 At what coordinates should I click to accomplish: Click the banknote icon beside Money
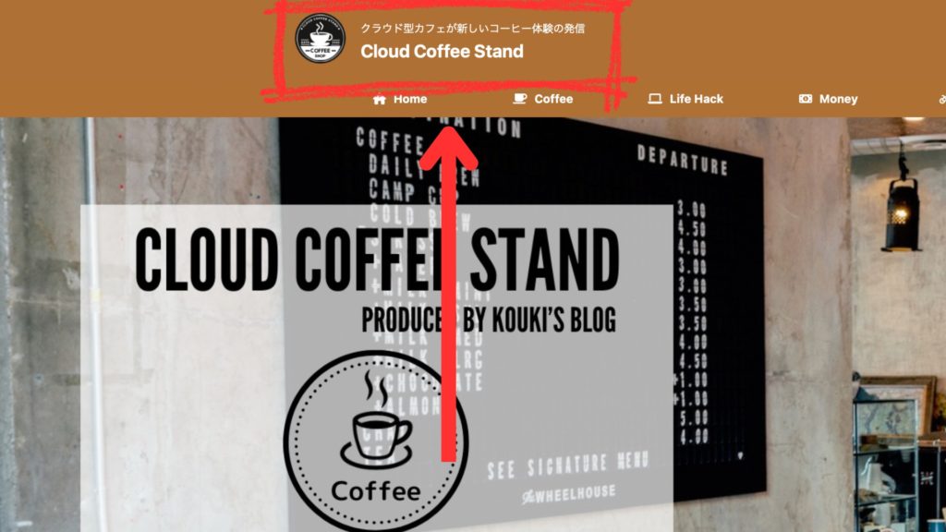click(x=805, y=98)
